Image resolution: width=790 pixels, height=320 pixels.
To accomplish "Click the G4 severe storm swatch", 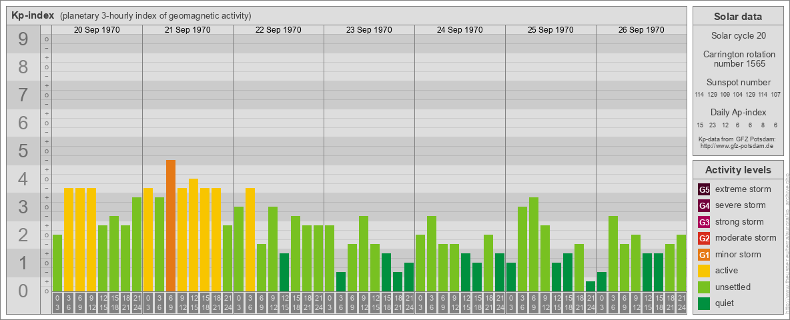I will (704, 205).
